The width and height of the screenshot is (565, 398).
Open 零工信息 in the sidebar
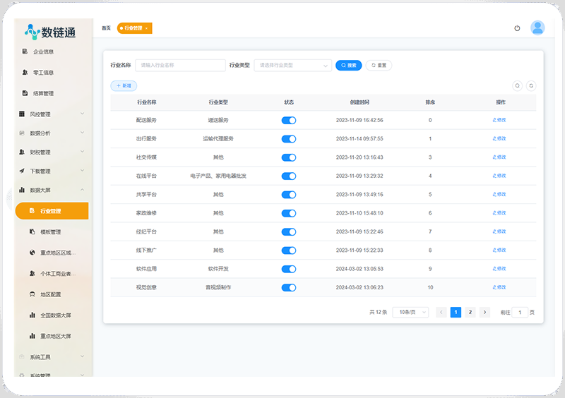43,72
